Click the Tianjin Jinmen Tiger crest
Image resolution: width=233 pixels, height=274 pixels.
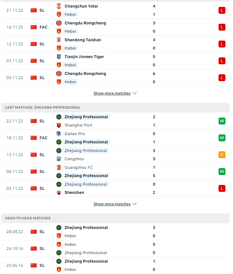tap(59, 57)
